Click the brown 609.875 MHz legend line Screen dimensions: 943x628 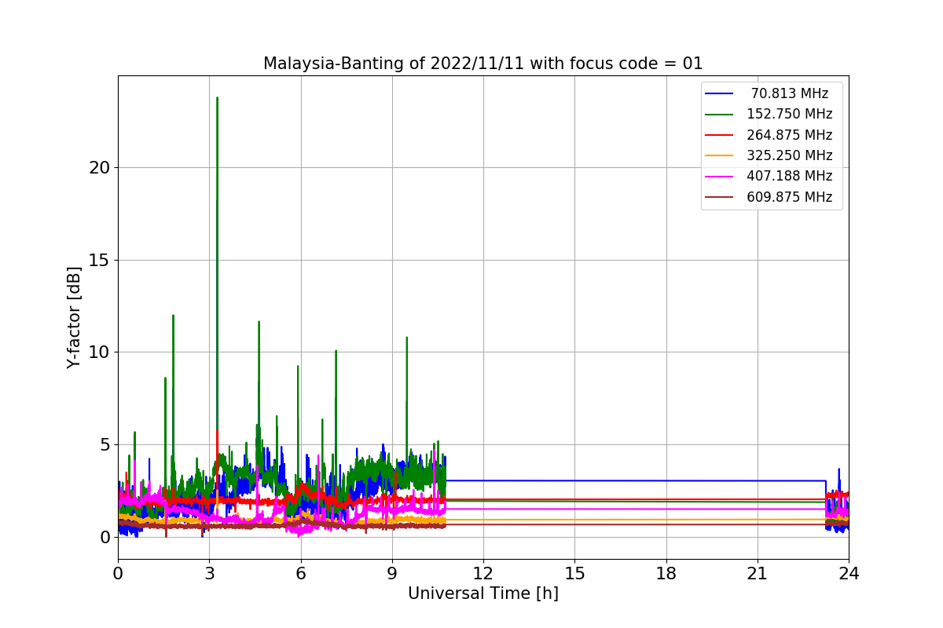coord(719,197)
